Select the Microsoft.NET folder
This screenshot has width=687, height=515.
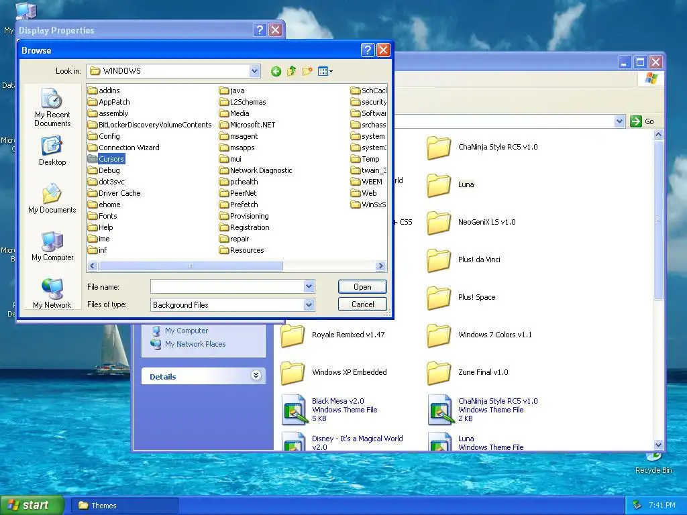(247, 125)
